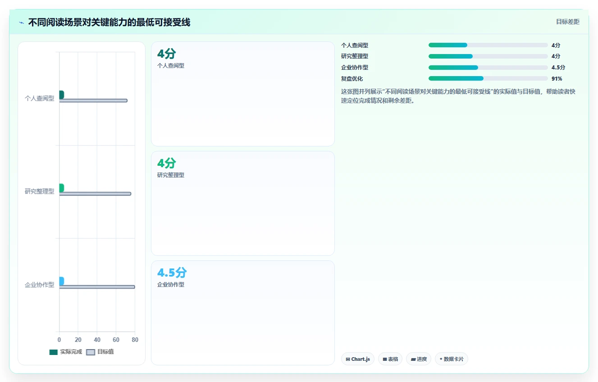Click the 复盘优化 progress label
The width and height of the screenshot is (598, 382).
(x=352, y=78)
